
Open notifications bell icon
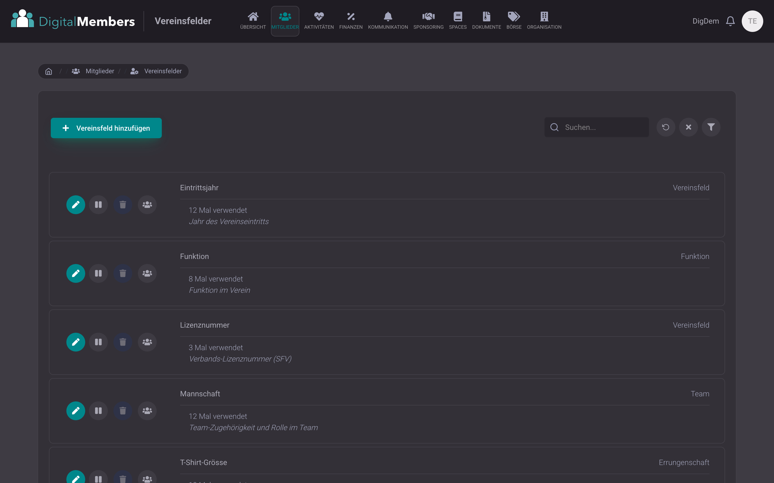pyautogui.click(x=730, y=21)
